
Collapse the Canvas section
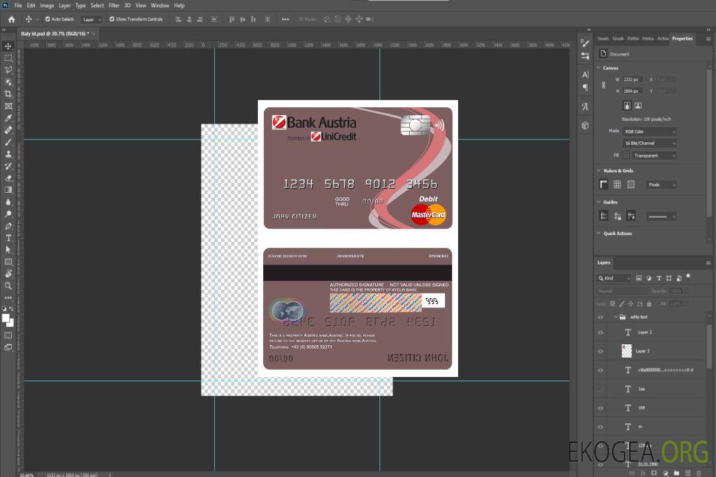point(599,68)
